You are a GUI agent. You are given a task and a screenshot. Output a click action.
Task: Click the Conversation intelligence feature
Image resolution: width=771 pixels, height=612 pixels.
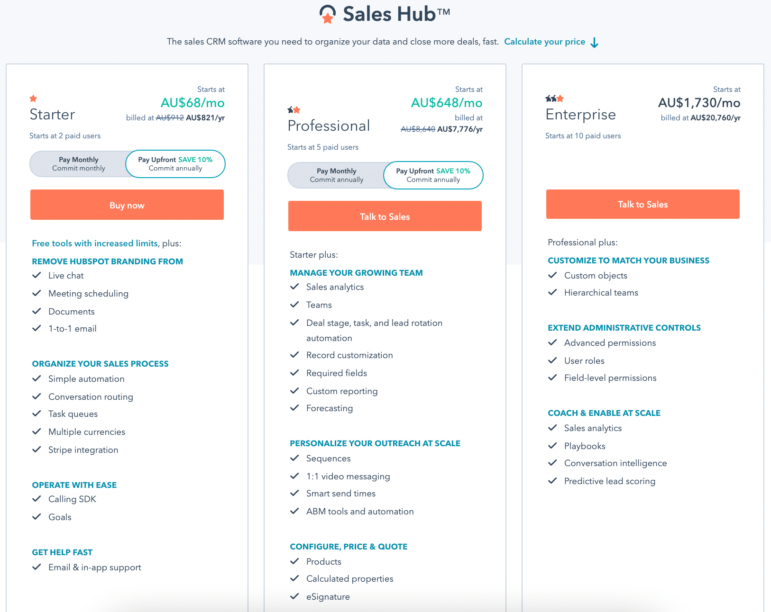tap(615, 463)
